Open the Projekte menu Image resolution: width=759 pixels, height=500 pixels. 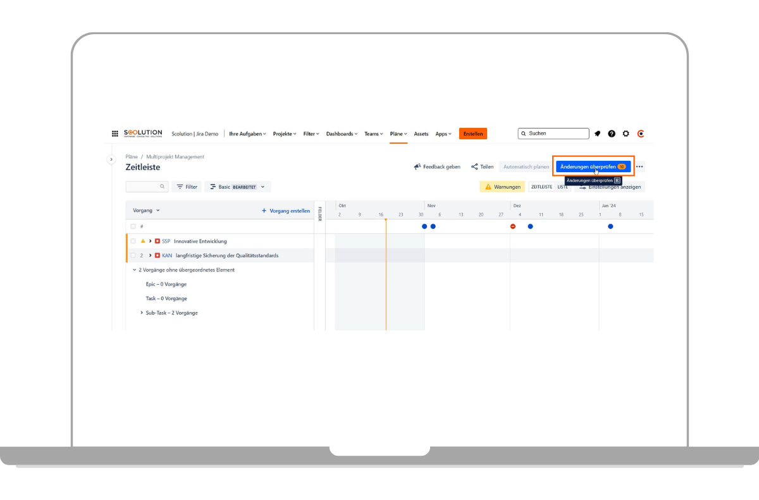tap(285, 134)
